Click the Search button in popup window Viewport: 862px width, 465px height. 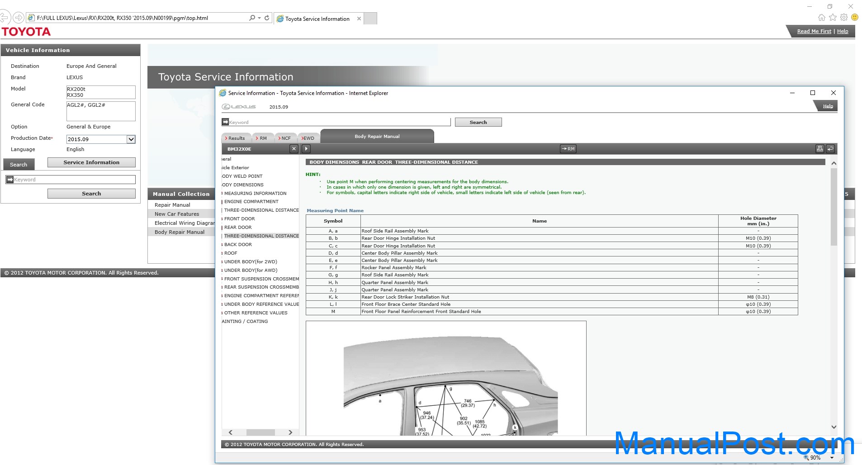click(x=478, y=122)
